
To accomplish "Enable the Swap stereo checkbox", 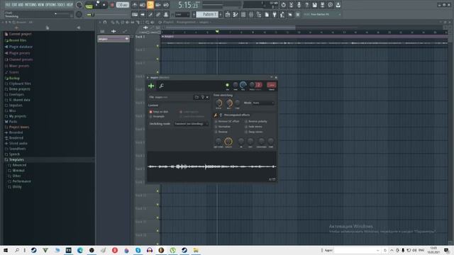I will [246, 132].
